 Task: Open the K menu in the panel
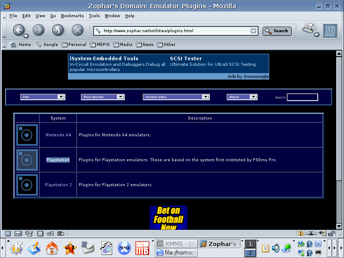pos(16,247)
